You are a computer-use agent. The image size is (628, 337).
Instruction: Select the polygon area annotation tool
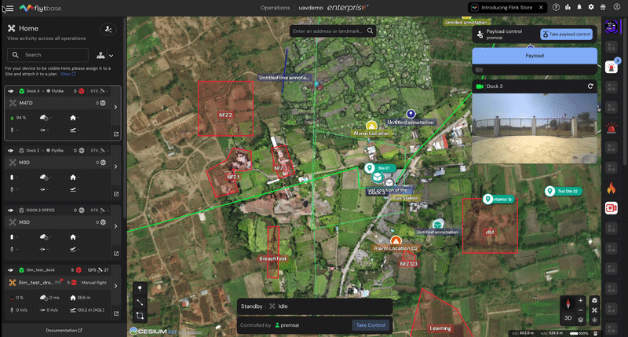pyautogui.click(x=140, y=316)
